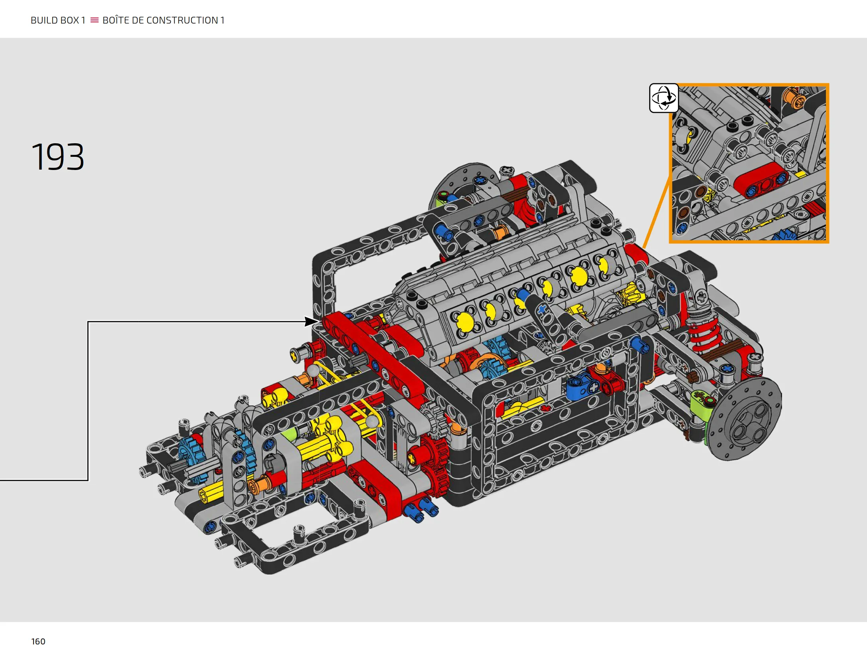Click the red three-line separator icon in header
Screen dimensions: 867x660
[94, 20]
